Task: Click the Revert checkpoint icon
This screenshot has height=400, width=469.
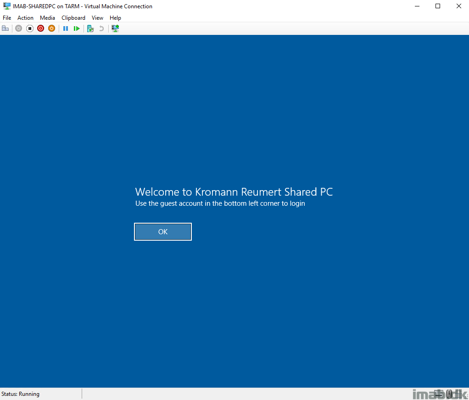Action: point(101,28)
